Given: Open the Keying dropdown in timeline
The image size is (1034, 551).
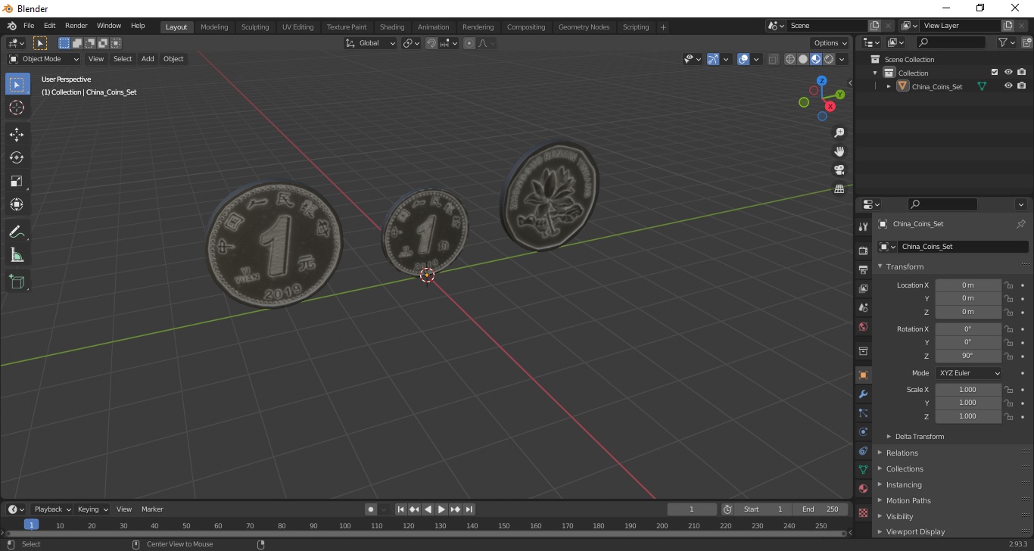Looking at the screenshot, I should pos(92,509).
